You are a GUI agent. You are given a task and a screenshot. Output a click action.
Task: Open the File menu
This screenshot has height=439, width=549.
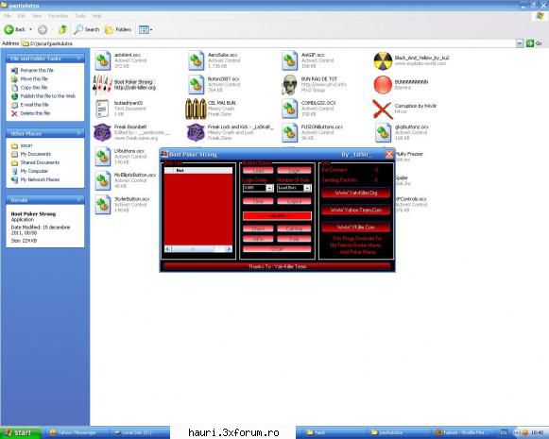click(x=7, y=16)
